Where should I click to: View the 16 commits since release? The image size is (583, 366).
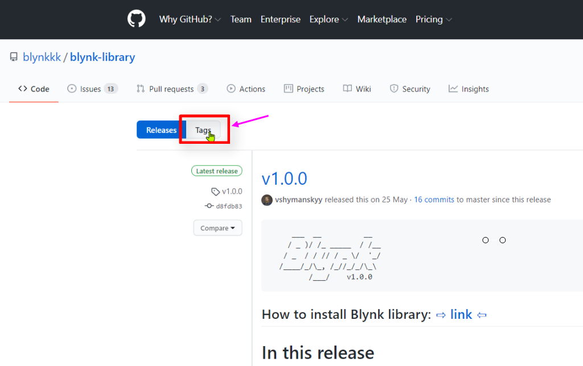[x=434, y=199]
